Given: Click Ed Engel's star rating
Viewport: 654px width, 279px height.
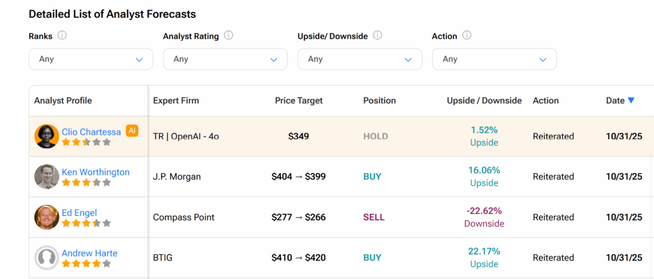Looking at the screenshot, I should coord(86,223).
